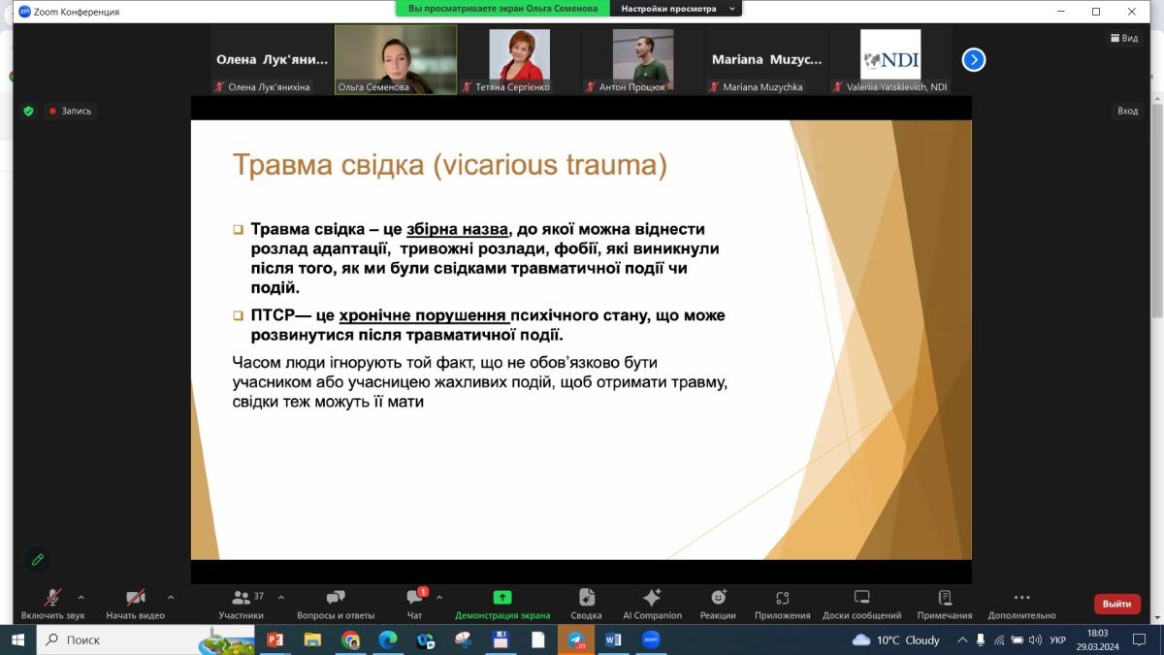Open Zoom app icon on the taskbar
Viewport: 1164px width, 655px height.
tap(651, 639)
